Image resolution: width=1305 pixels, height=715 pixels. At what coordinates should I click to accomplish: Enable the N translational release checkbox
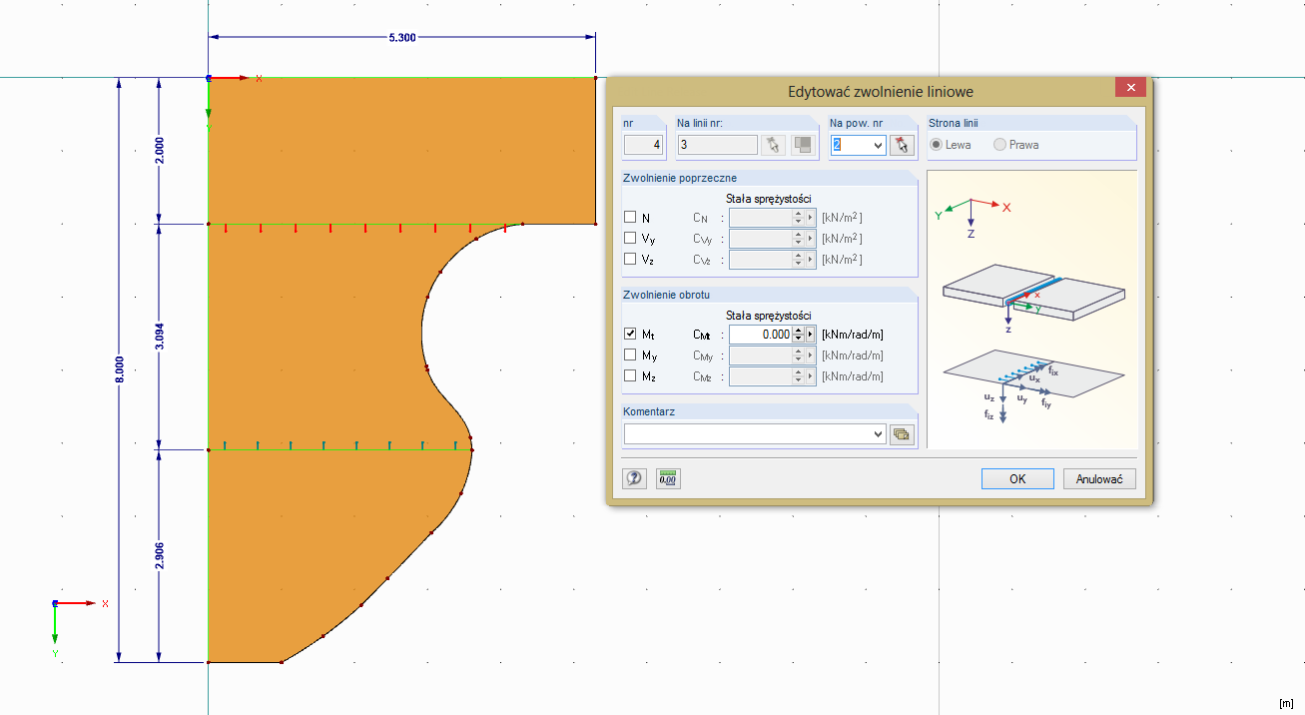click(x=630, y=217)
